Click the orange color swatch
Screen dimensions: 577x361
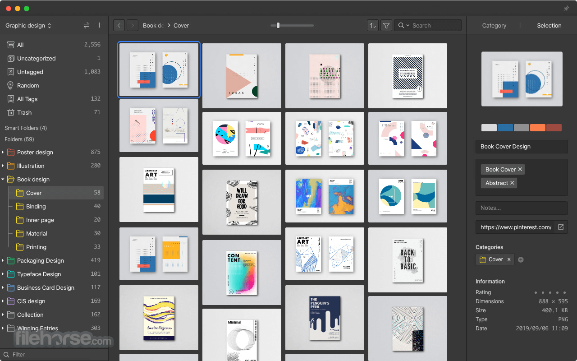click(x=538, y=128)
